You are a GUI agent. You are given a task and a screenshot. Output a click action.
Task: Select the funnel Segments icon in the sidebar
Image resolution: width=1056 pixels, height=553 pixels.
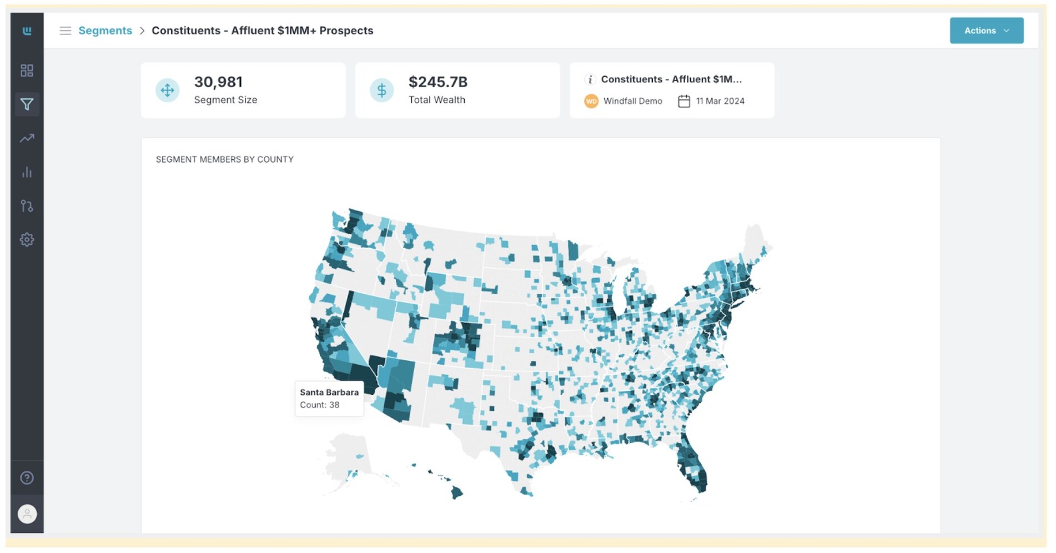27,104
